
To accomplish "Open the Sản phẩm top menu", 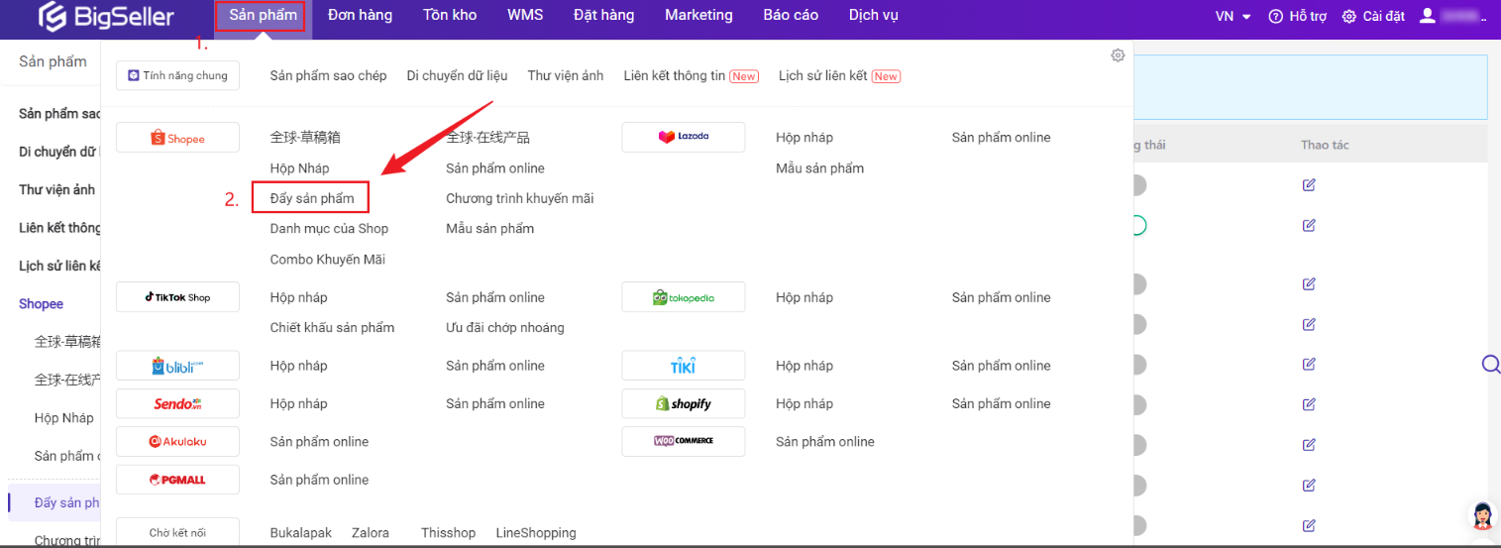I will 263,15.
